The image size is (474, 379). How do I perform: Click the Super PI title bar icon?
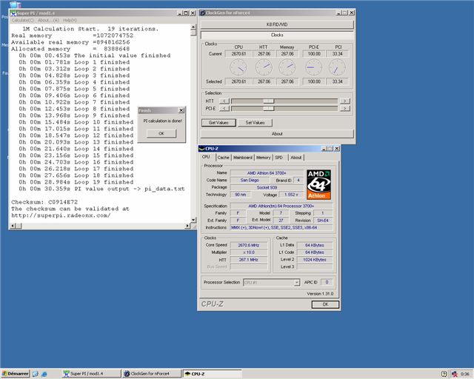point(15,13)
